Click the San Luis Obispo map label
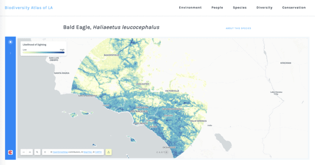 (54, 59)
